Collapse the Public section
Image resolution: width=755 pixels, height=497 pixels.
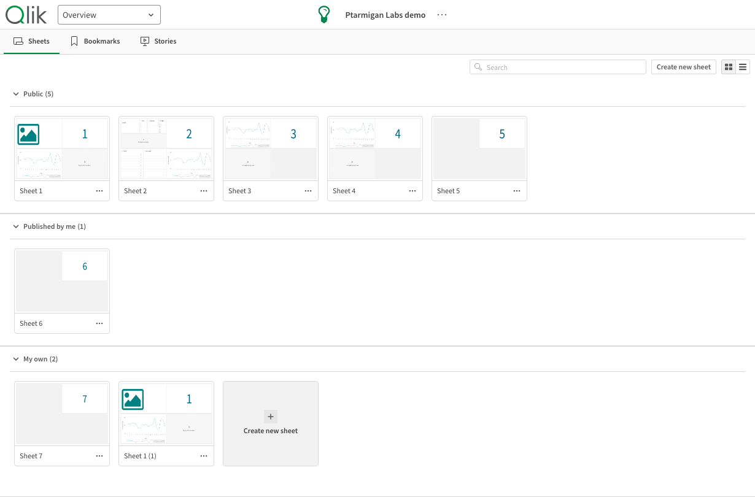pyautogui.click(x=16, y=94)
